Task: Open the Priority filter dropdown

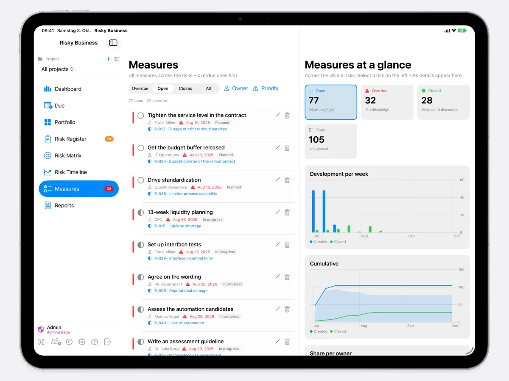Action: click(x=266, y=88)
